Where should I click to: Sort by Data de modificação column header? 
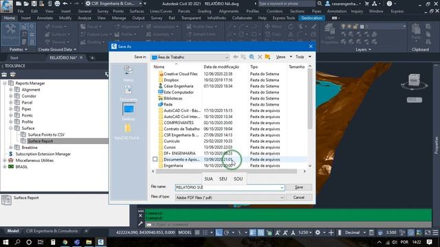[x=221, y=67]
